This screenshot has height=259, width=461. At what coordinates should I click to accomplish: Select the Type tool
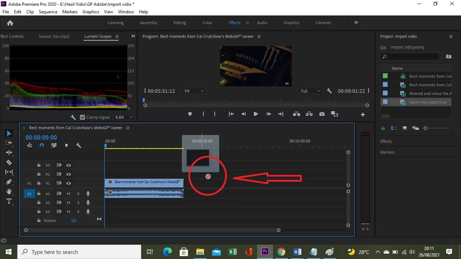click(9, 201)
